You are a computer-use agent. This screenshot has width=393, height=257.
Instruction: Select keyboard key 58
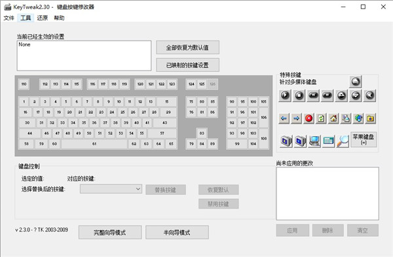(x=26, y=144)
